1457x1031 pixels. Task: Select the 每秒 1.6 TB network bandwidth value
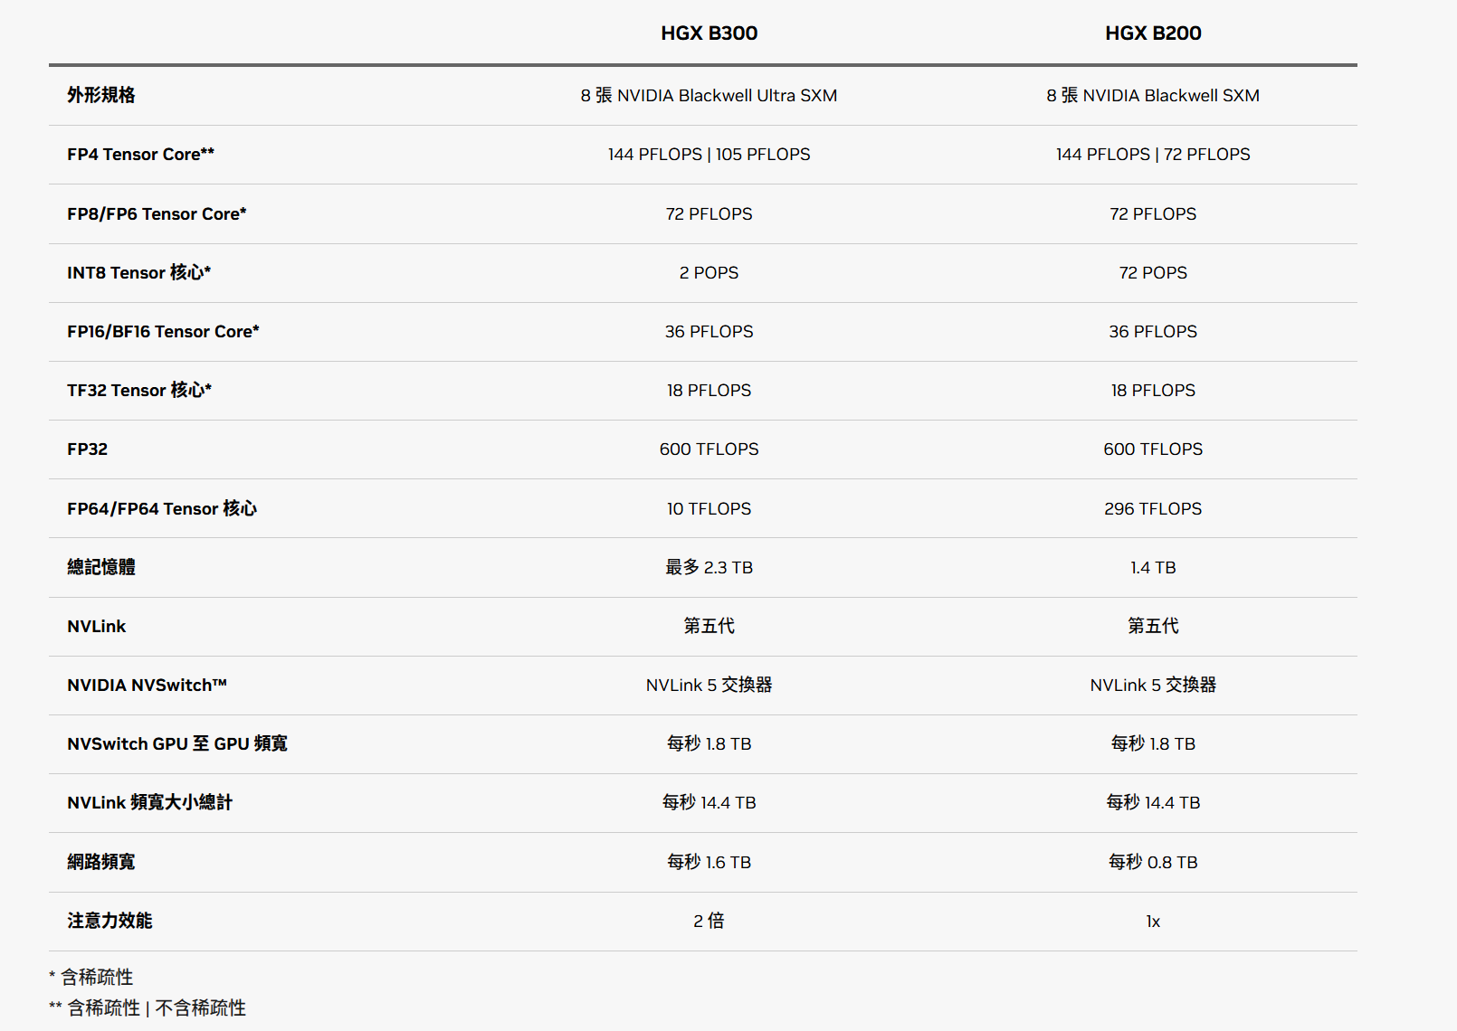coord(709,863)
